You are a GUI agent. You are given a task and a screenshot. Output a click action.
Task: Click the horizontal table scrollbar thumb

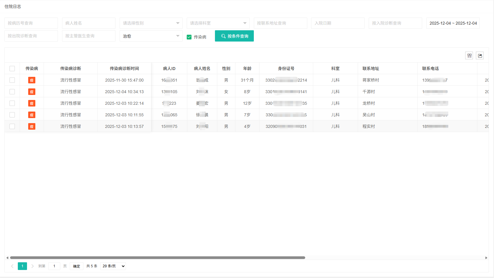158,258
